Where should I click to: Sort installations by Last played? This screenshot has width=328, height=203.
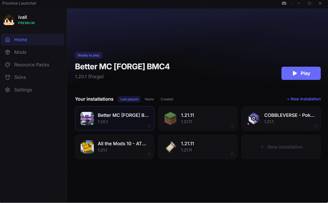point(129,99)
